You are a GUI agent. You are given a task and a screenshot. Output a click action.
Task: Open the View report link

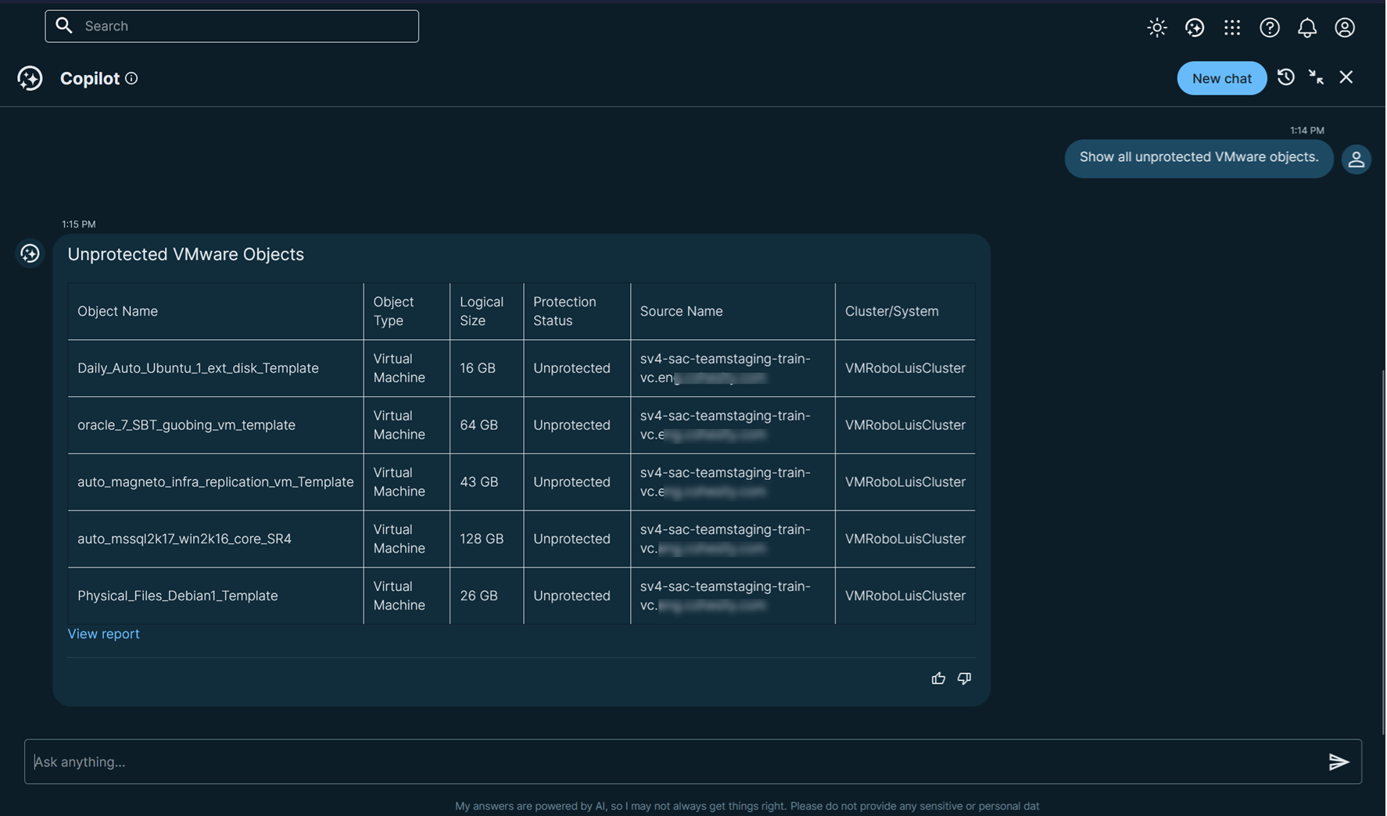point(103,633)
